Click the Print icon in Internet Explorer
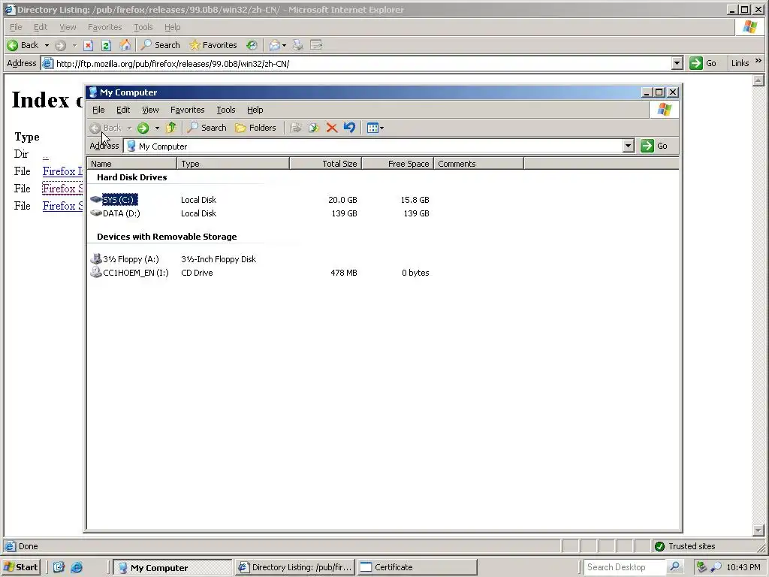This screenshot has width=769, height=577. click(x=297, y=45)
